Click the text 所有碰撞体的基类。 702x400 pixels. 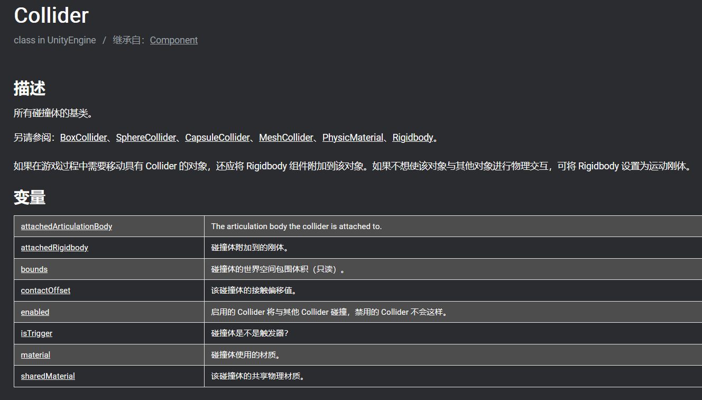point(53,113)
